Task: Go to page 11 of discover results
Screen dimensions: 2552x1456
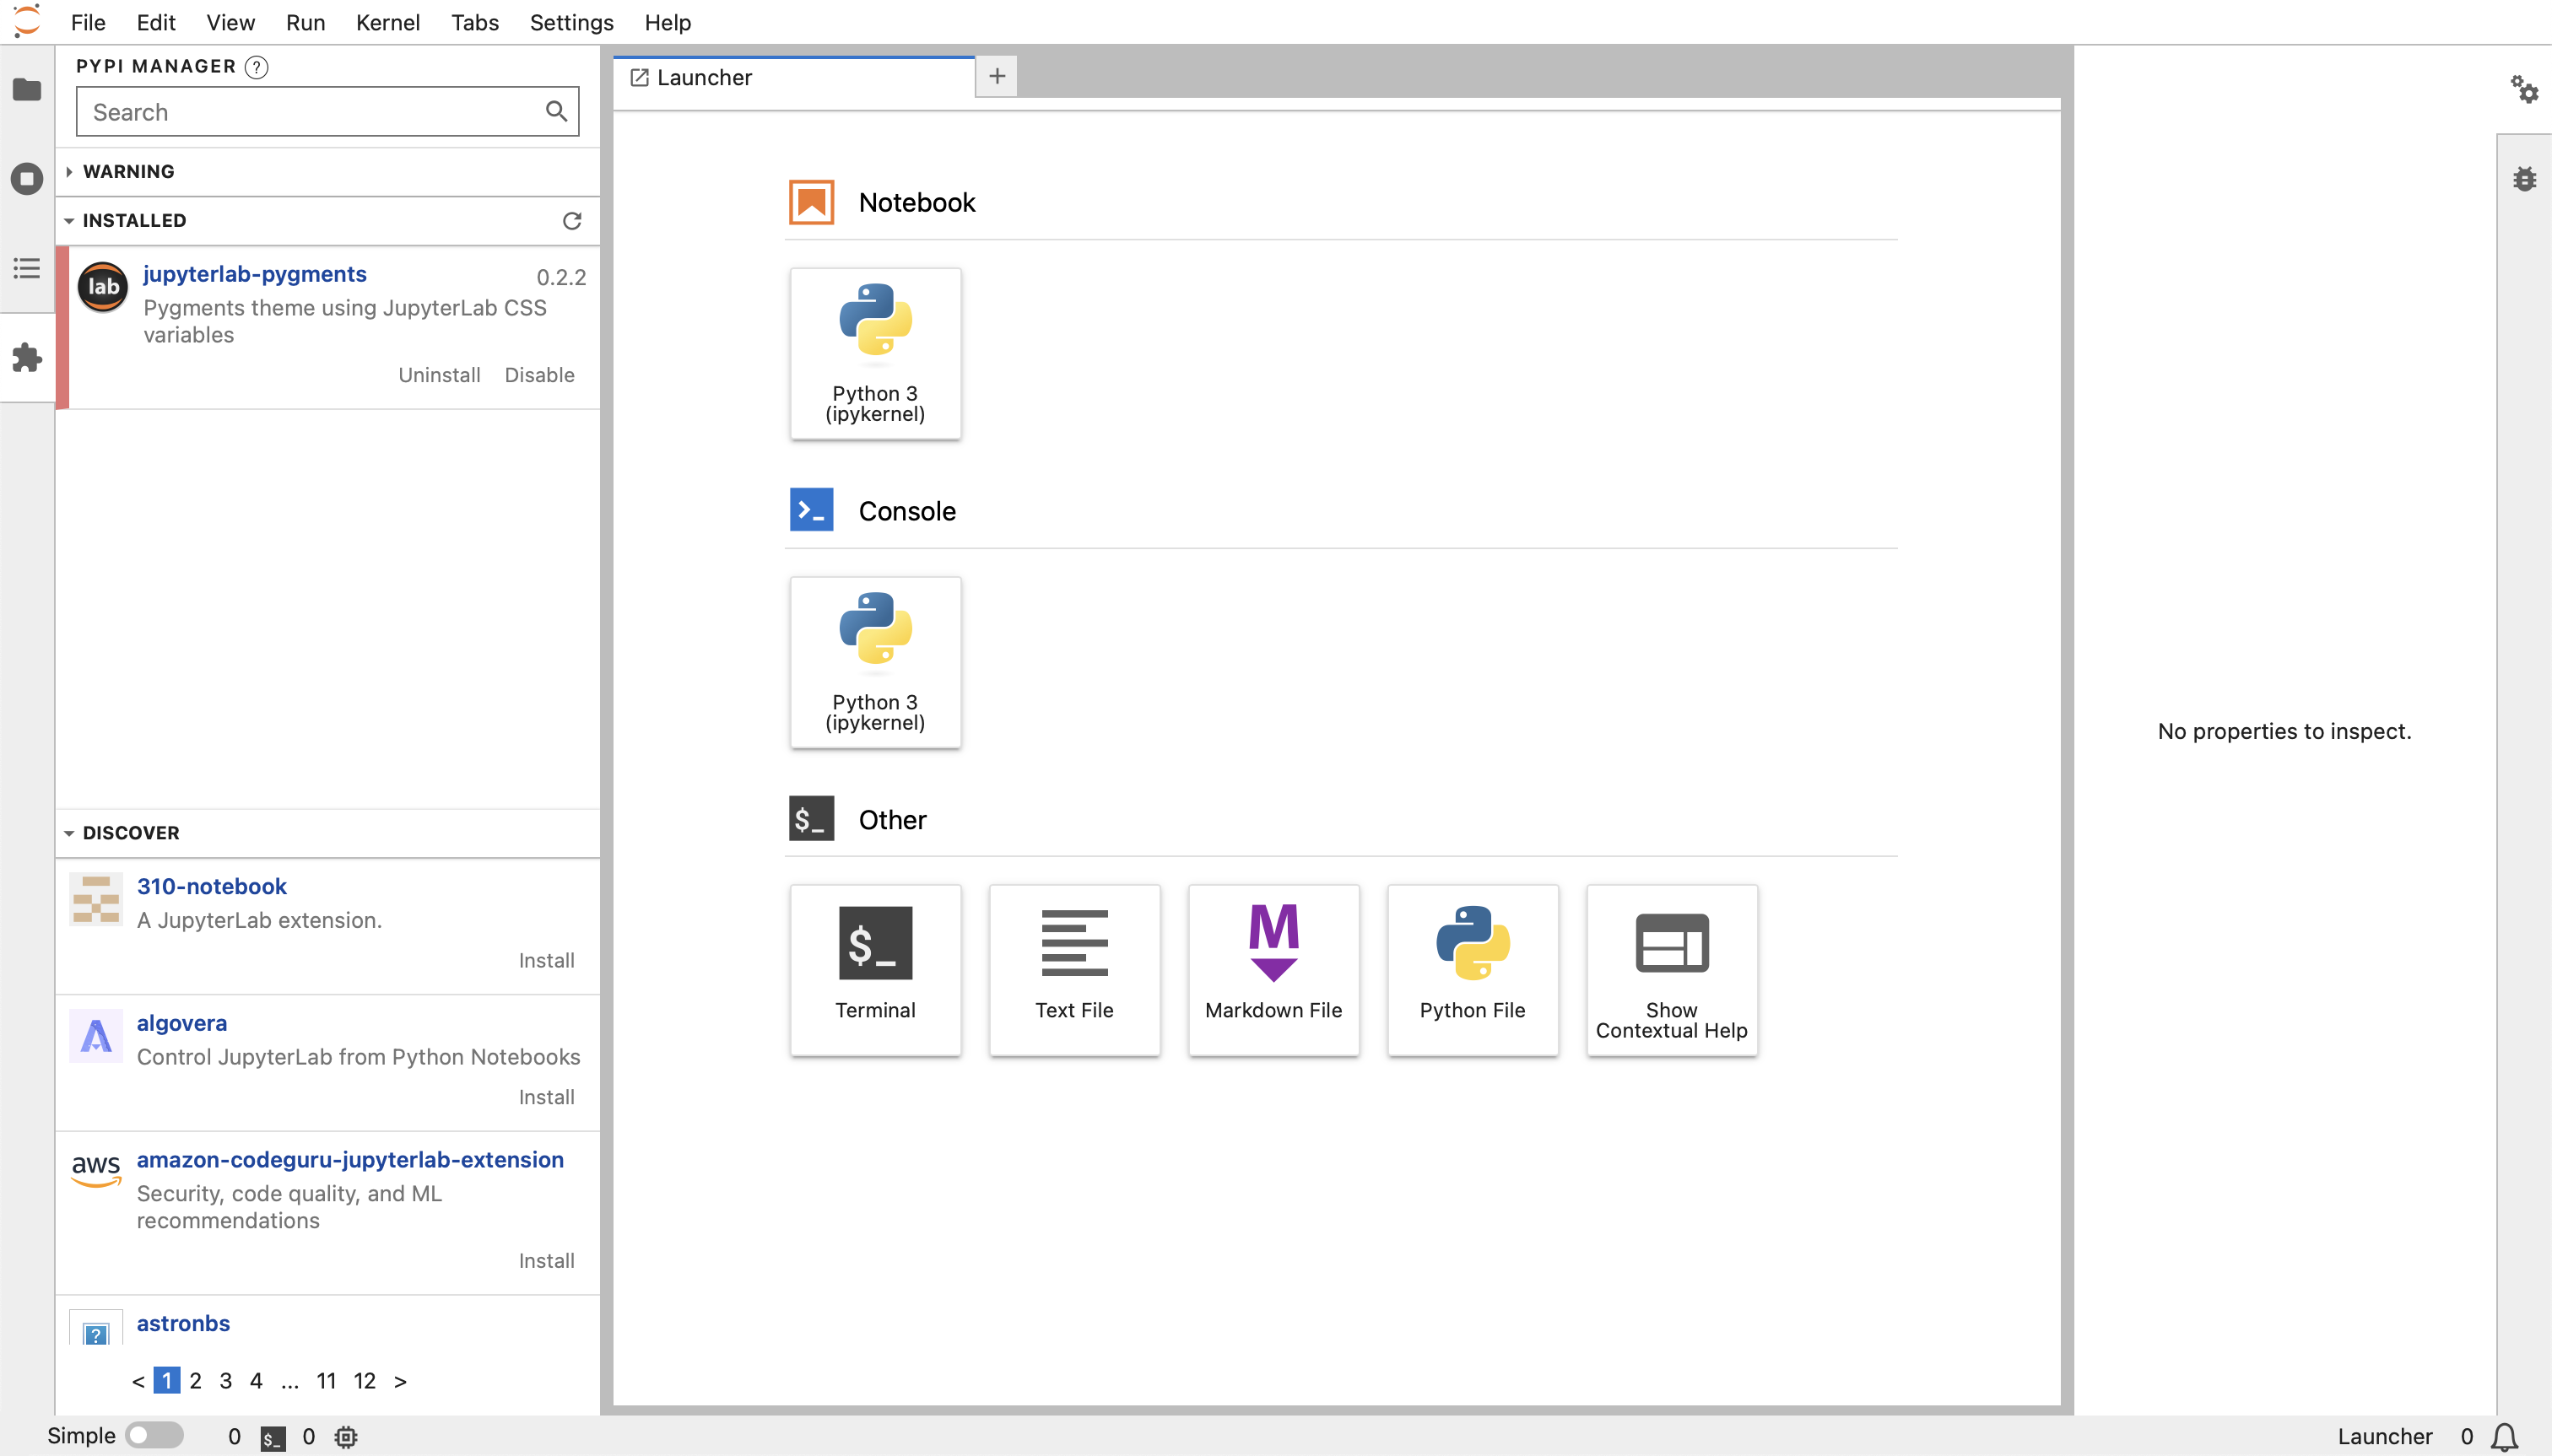Action: [x=326, y=1381]
